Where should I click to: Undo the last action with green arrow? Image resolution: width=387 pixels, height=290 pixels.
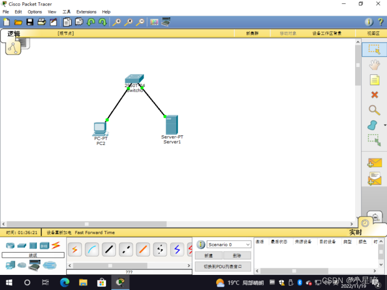pyautogui.click(x=91, y=22)
